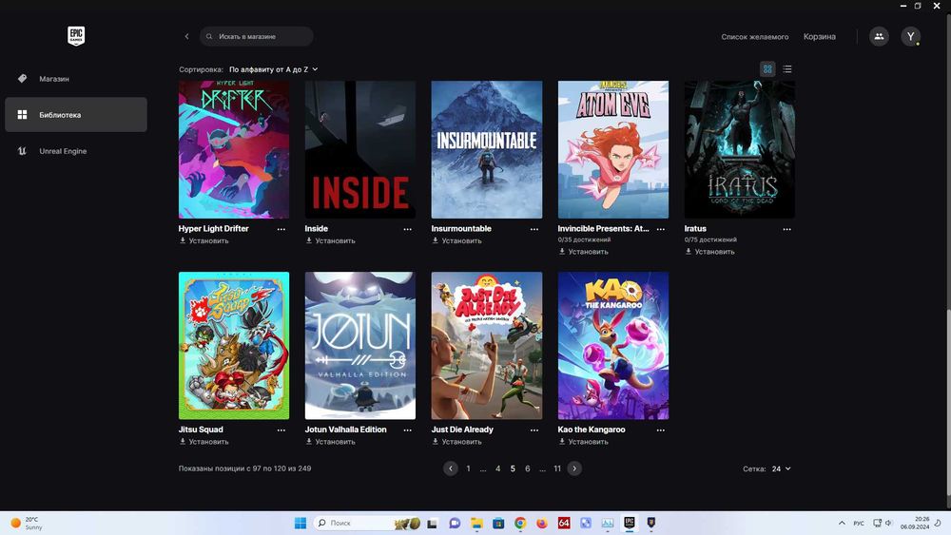Viewport: 951px width, 535px height.
Task: Install Invincible Presents: Atom Eve
Action: pos(583,252)
